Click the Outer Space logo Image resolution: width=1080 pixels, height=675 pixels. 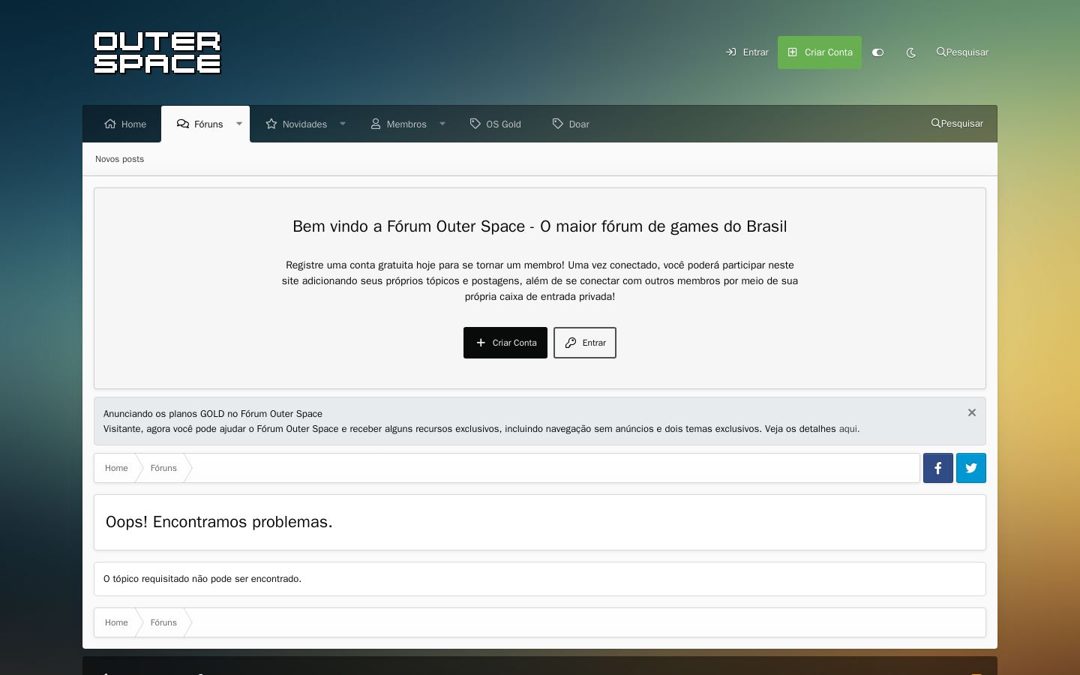tap(157, 52)
